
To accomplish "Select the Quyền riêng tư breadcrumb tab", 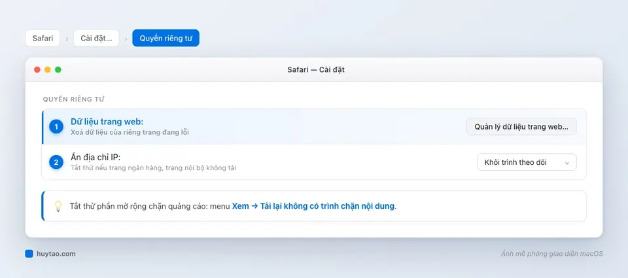I will 166,38.
